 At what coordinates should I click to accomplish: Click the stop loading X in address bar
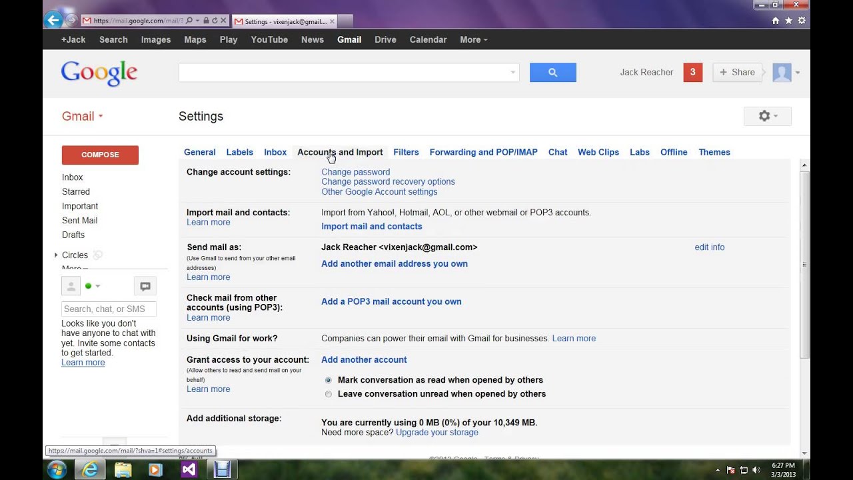click(x=223, y=21)
